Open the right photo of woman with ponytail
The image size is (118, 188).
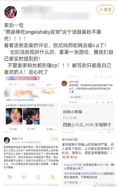pyautogui.click(x=31, y=116)
